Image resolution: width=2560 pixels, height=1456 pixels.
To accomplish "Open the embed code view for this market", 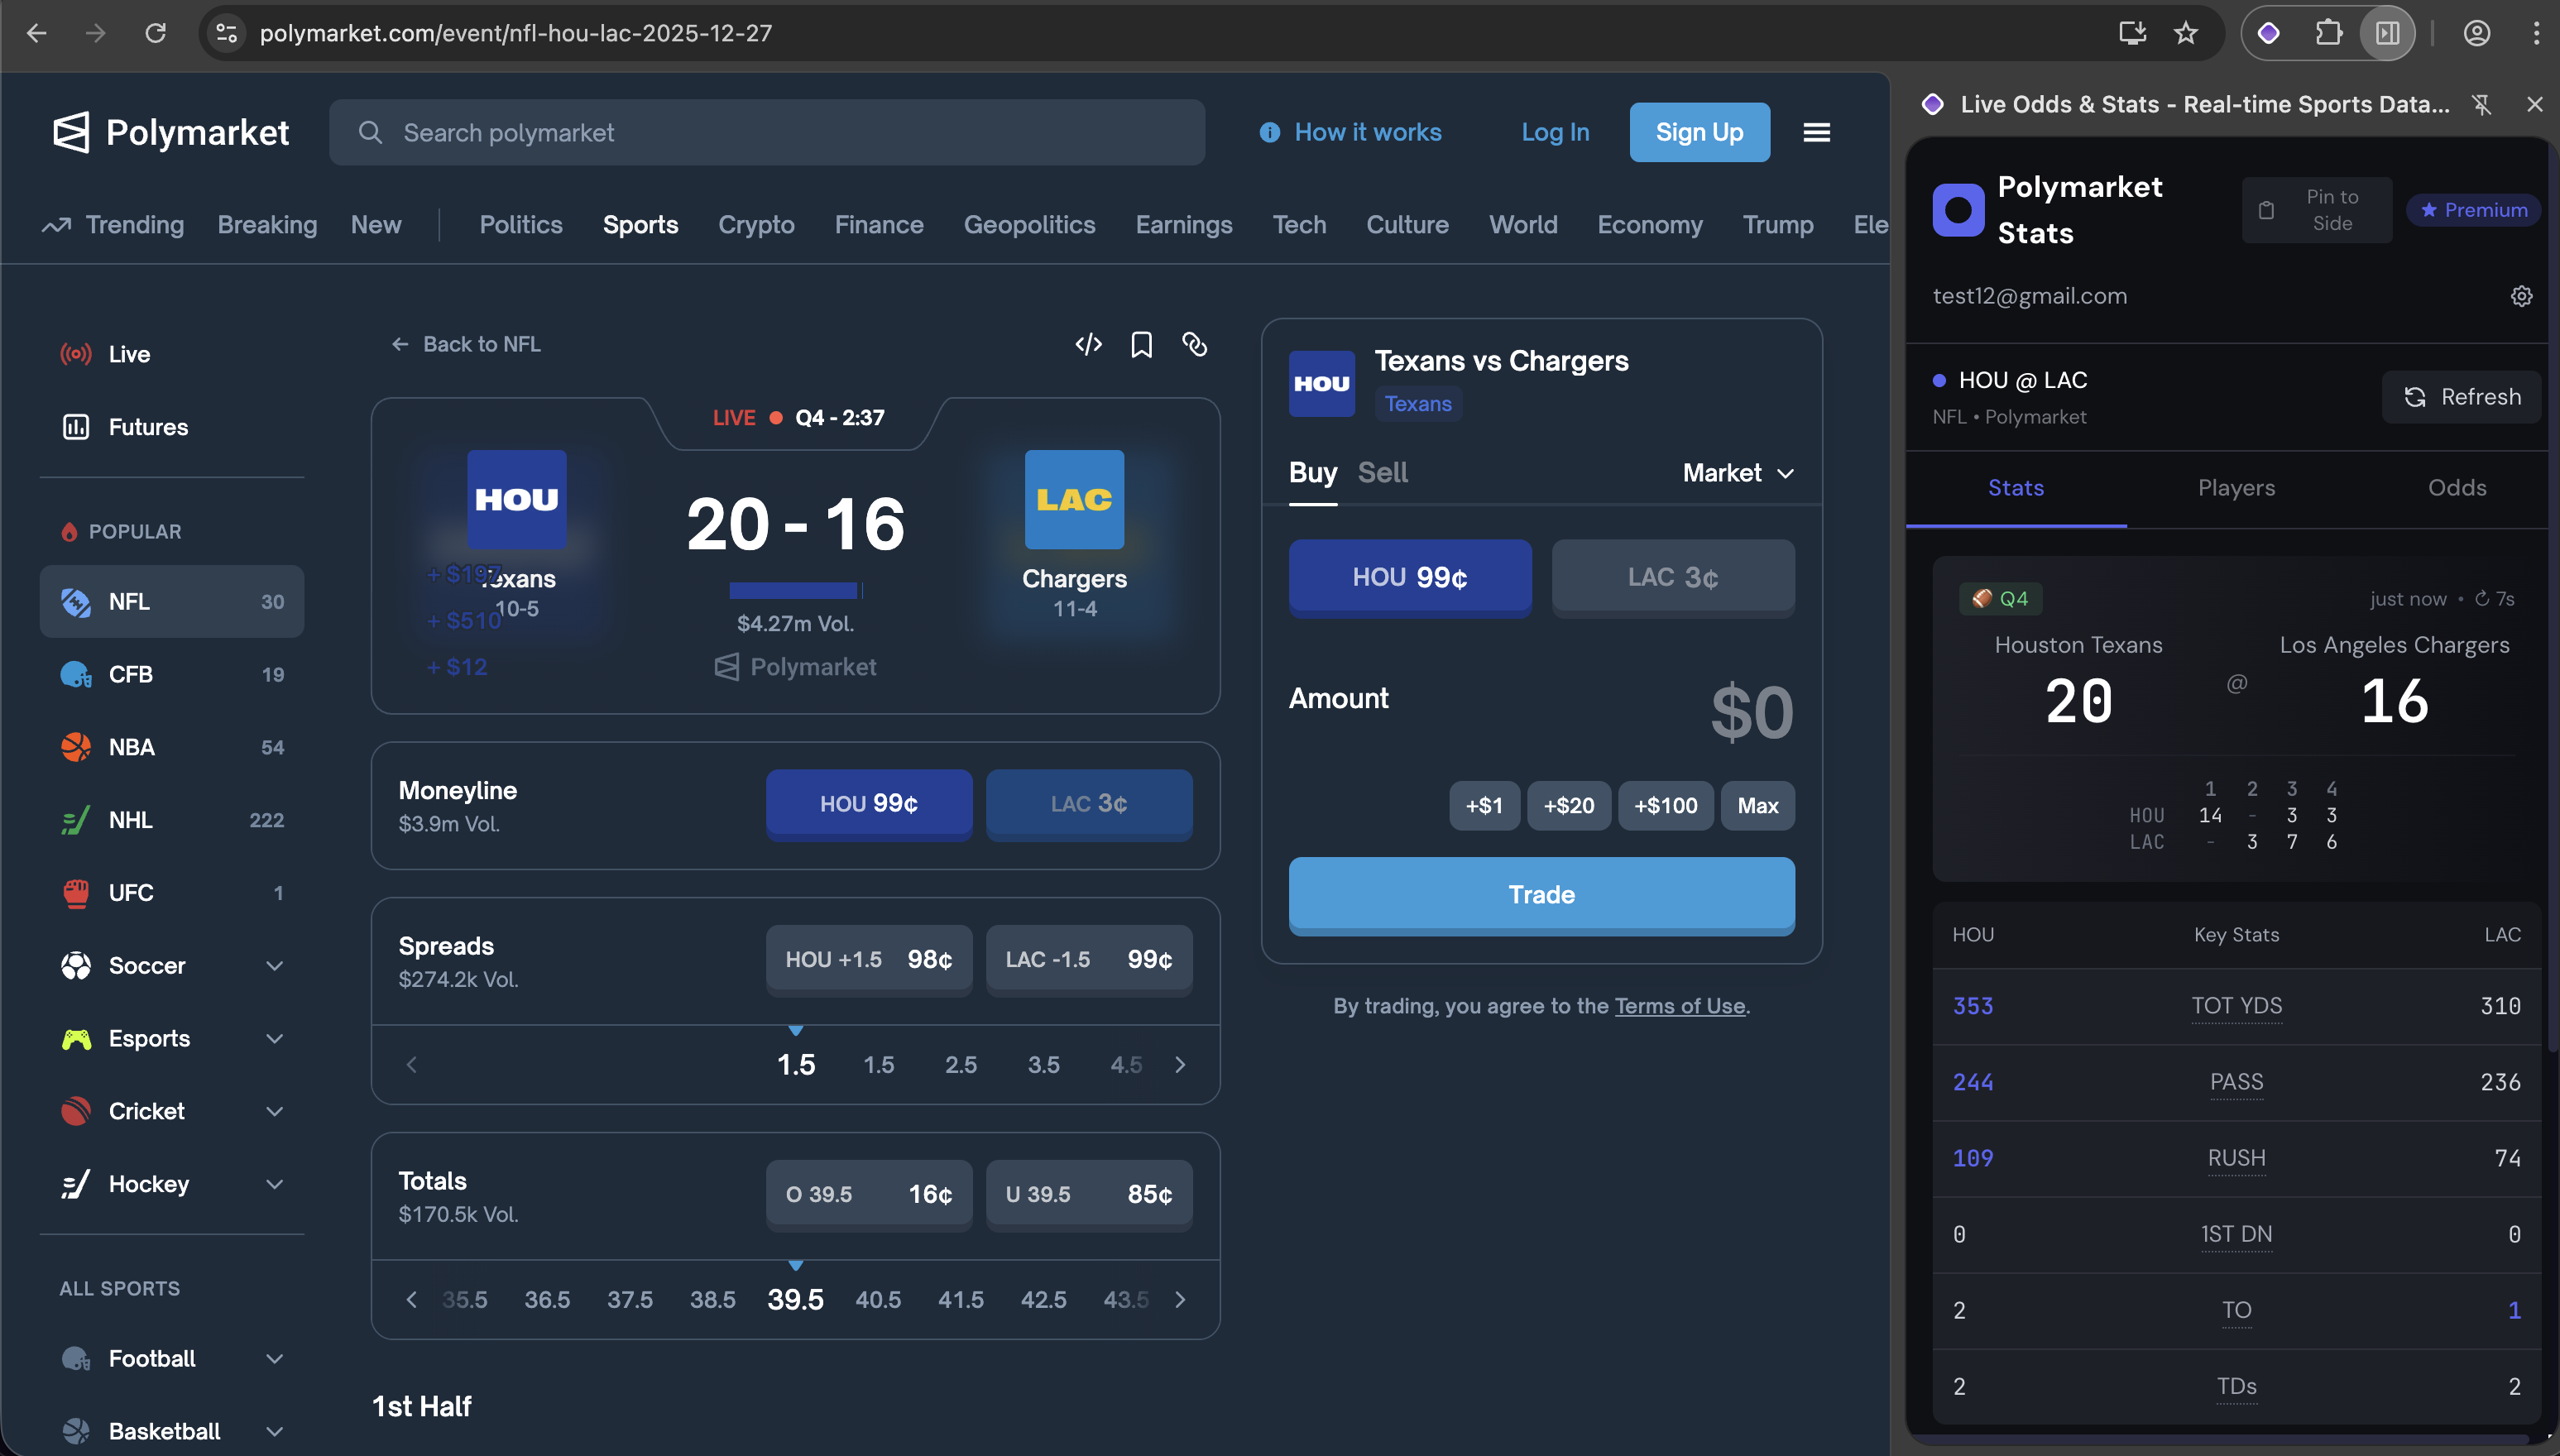I will point(1089,344).
